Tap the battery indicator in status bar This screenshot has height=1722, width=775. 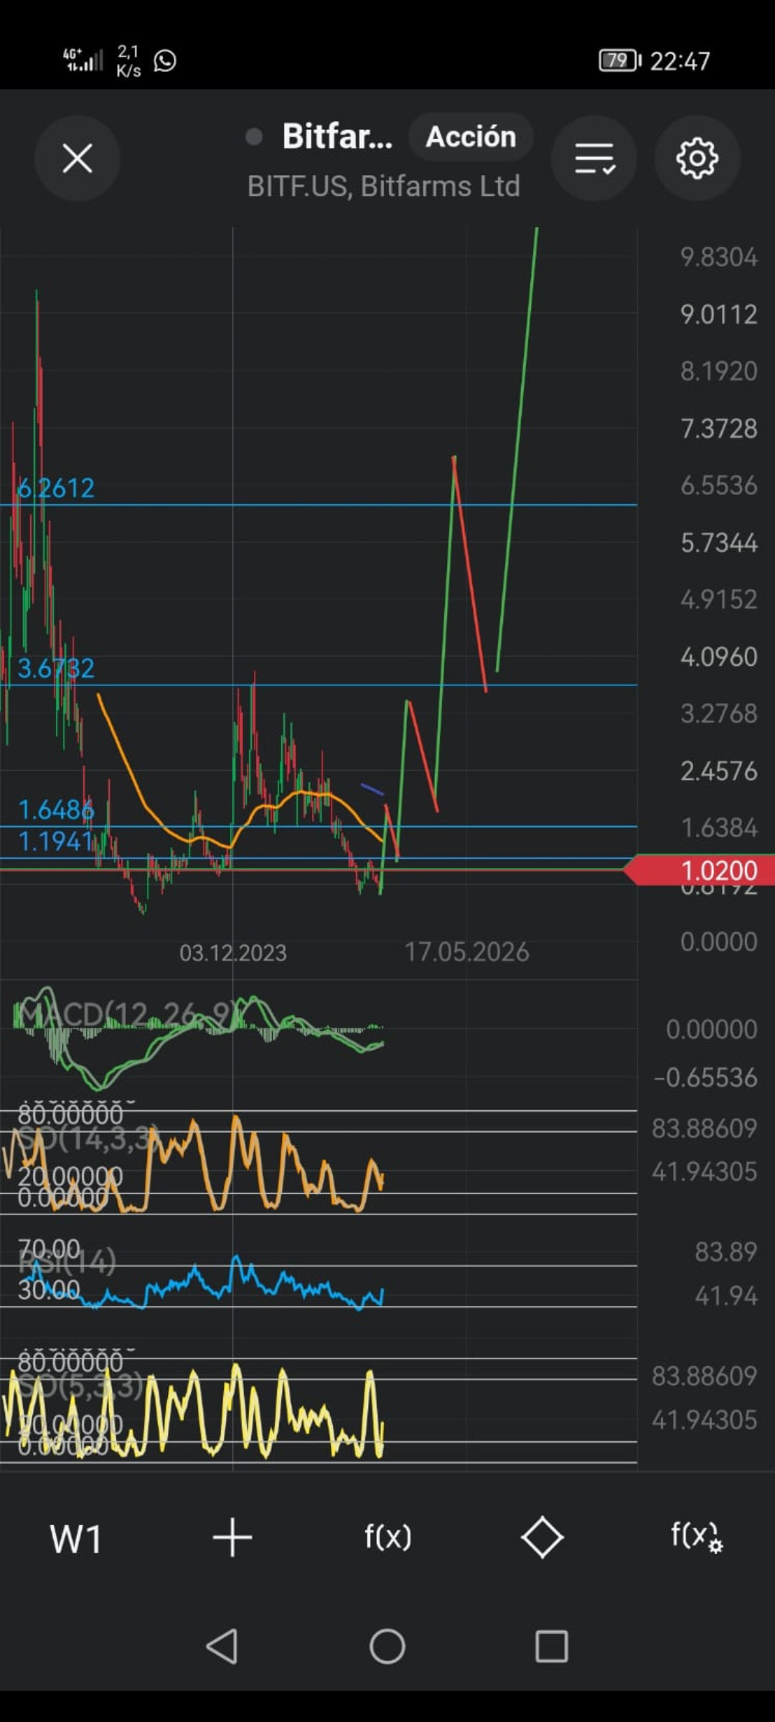point(620,60)
